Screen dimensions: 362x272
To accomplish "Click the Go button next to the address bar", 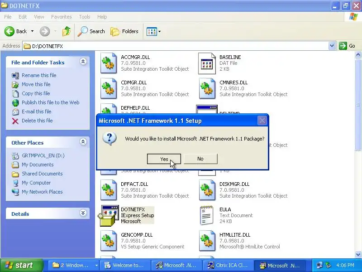I will 348,46.
